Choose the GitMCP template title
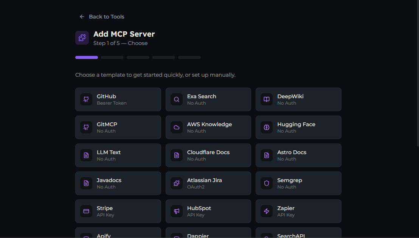The height and width of the screenshot is (238, 419). pos(107,124)
